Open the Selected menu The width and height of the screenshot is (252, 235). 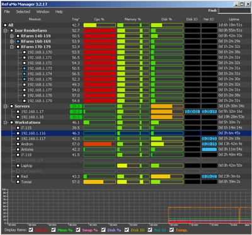[23, 12]
